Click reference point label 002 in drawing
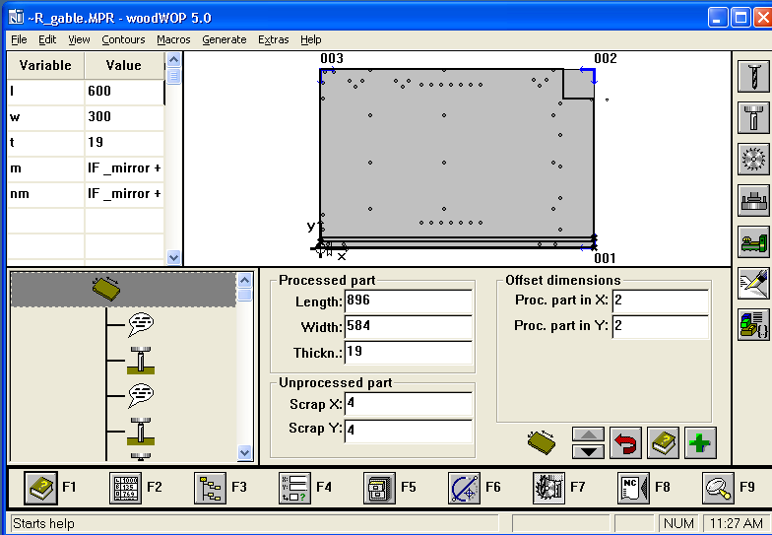This screenshot has height=535, width=772. [605, 59]
